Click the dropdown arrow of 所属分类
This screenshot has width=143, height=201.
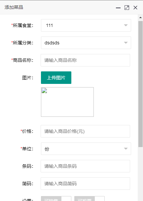click(x=126, y=43)
